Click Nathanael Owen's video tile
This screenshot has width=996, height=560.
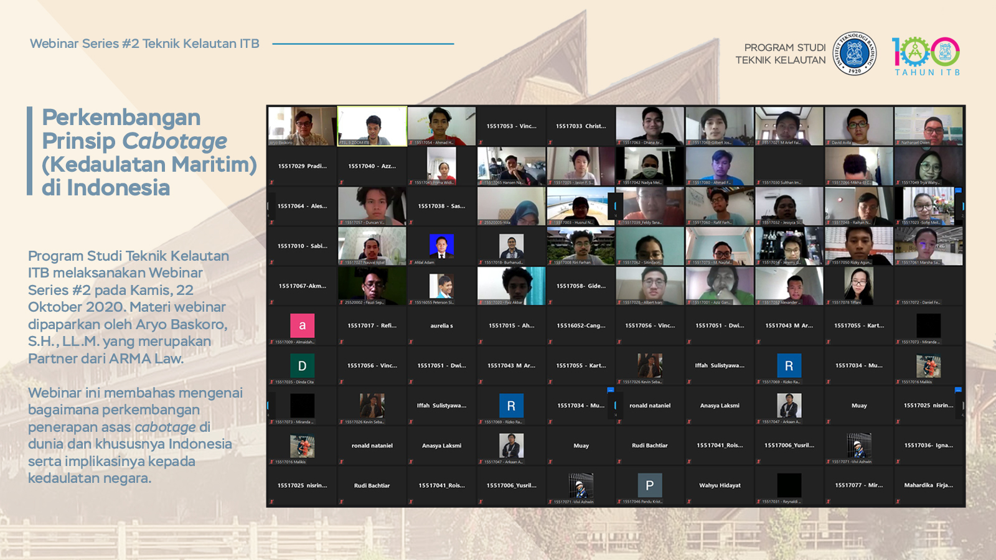coord(928,126)
